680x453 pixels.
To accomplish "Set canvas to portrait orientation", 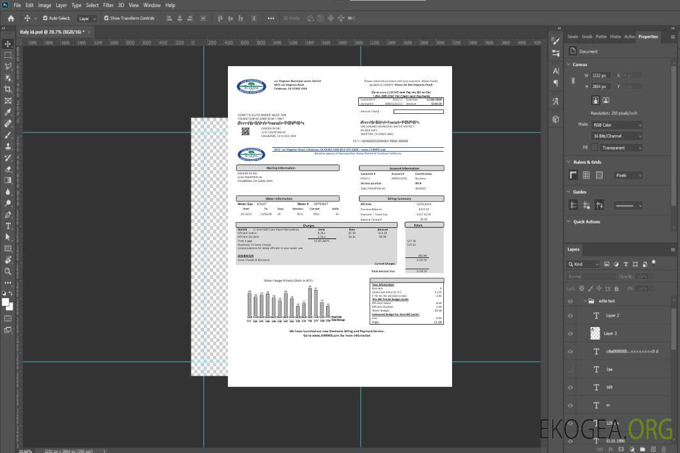I will (596, 101).
